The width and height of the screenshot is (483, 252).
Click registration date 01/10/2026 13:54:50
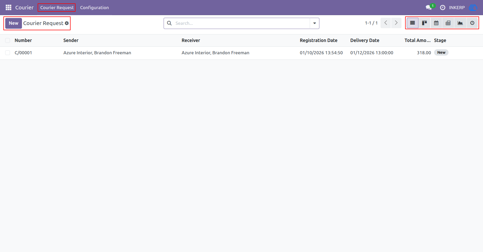click(321, 53)
